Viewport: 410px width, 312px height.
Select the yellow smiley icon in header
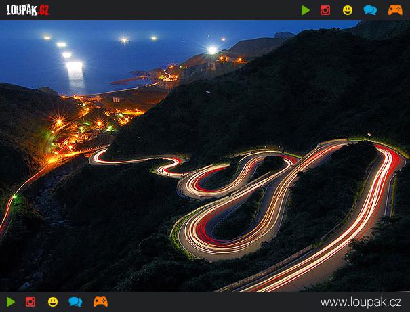348,10
